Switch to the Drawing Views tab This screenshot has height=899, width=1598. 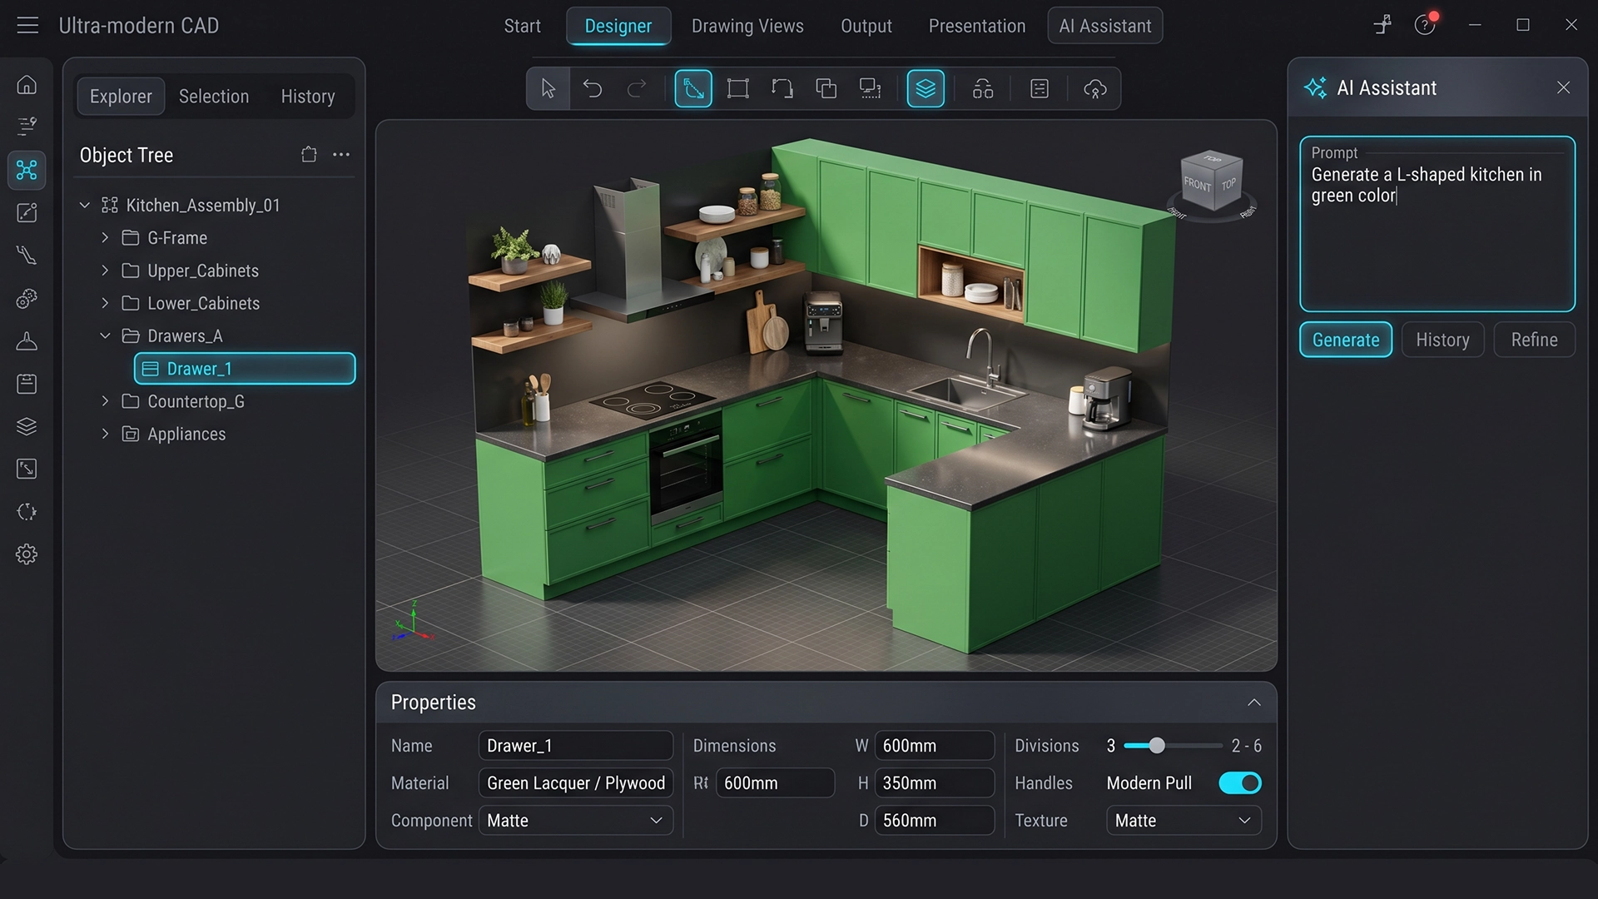(x=747, y=26)
